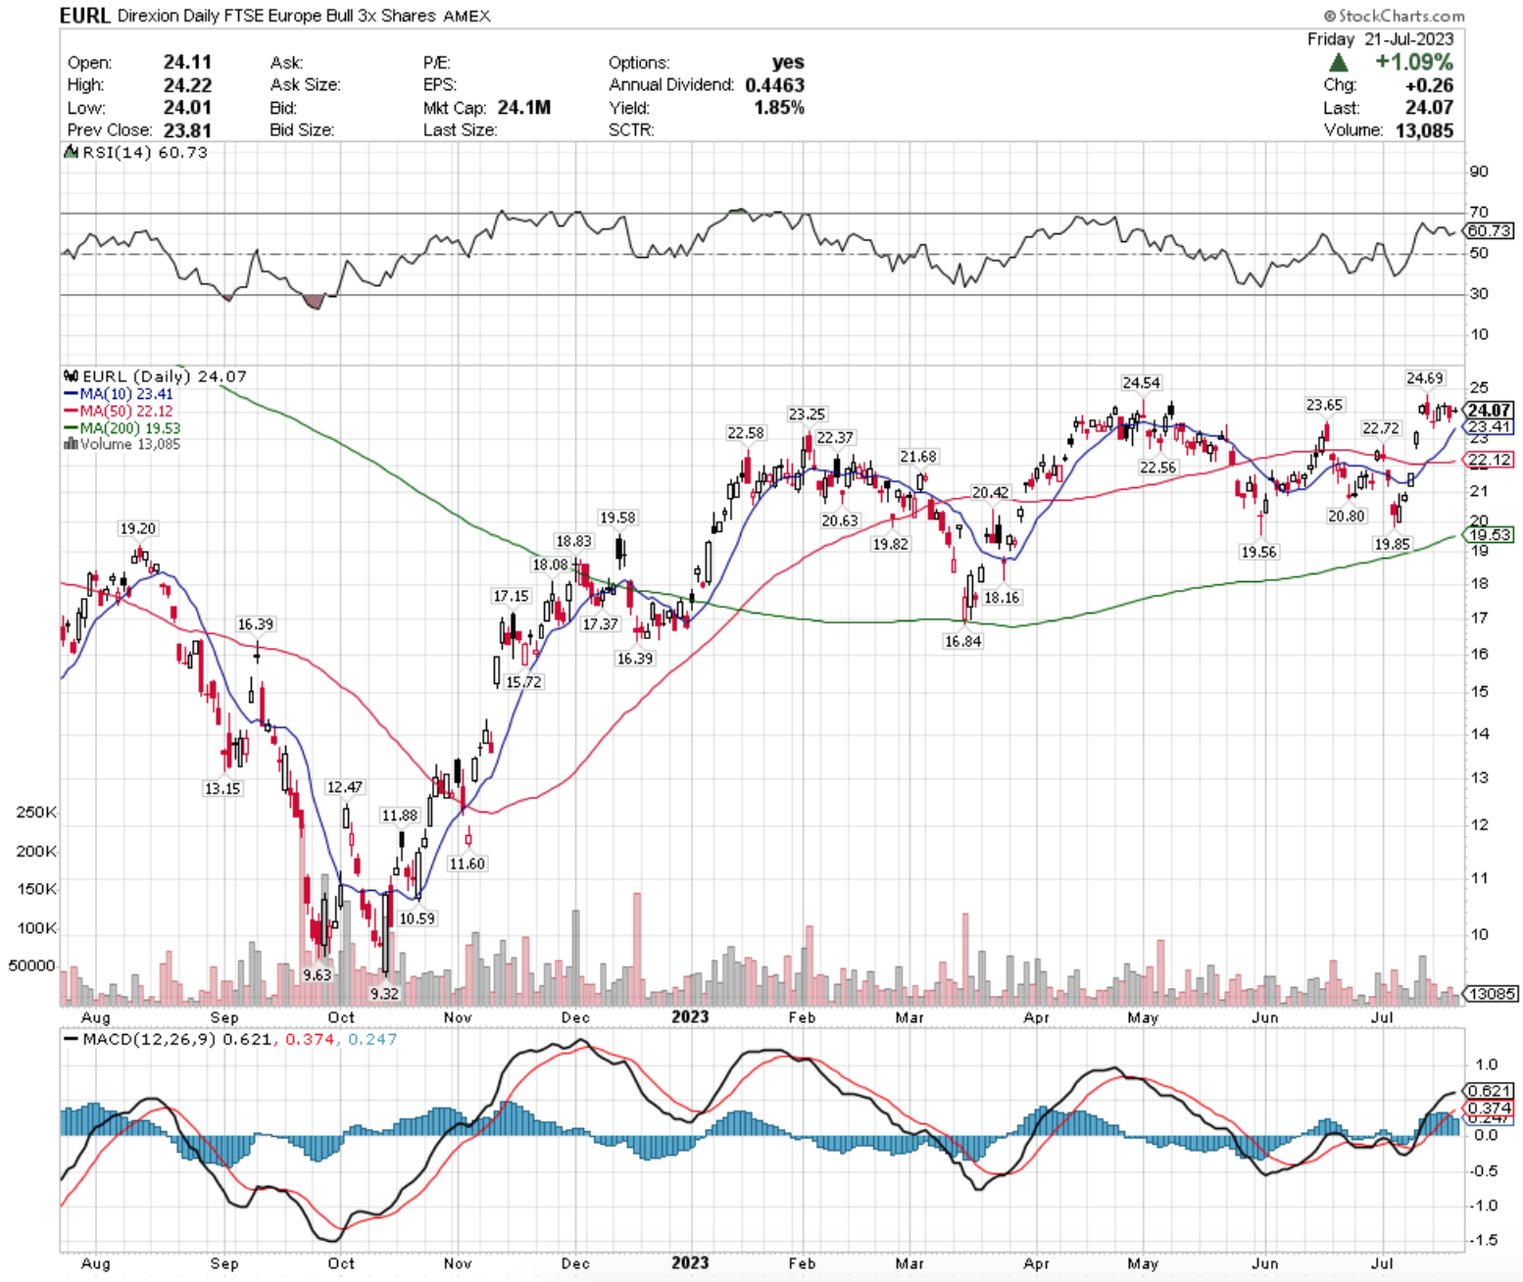Click the Friday 21-Jul-2023 date text

(x=1380, y=39)
